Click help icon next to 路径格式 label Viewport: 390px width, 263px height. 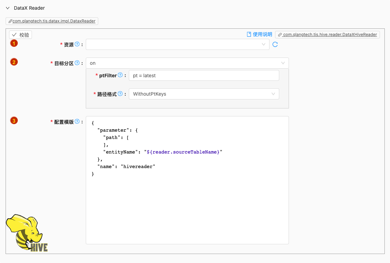[x=120, y=94]
